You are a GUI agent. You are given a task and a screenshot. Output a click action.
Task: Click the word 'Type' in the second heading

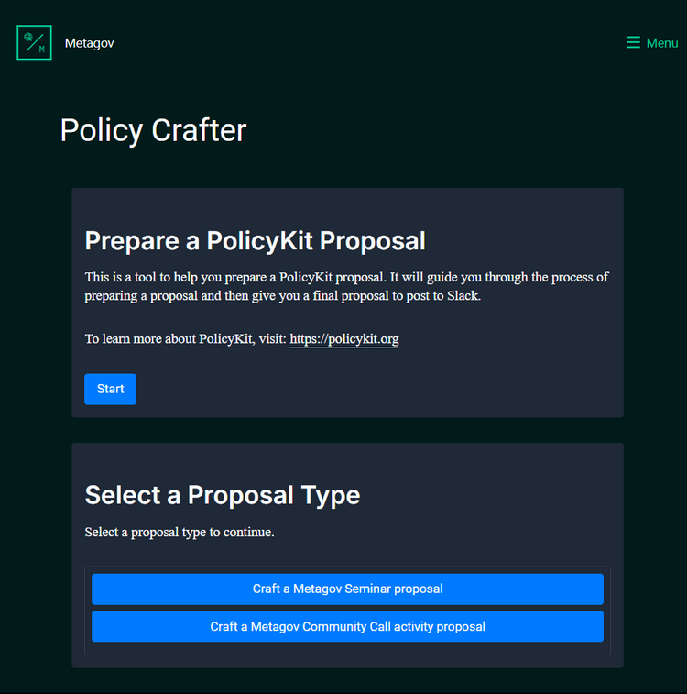click(333, 495)
